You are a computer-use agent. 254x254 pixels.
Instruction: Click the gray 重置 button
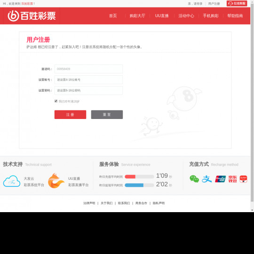pos(107,114)
